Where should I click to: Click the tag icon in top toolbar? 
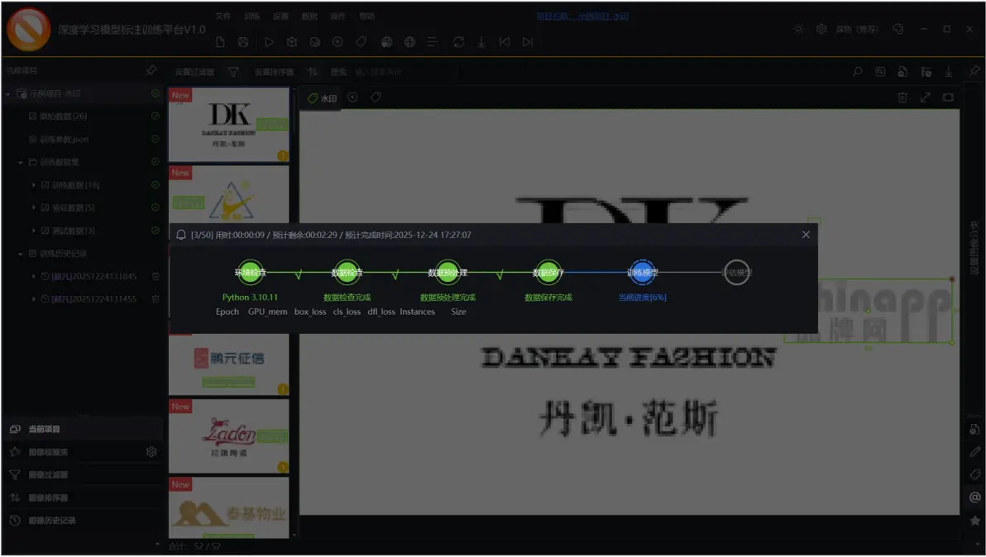pyautogui.click(x=361, y=42)
